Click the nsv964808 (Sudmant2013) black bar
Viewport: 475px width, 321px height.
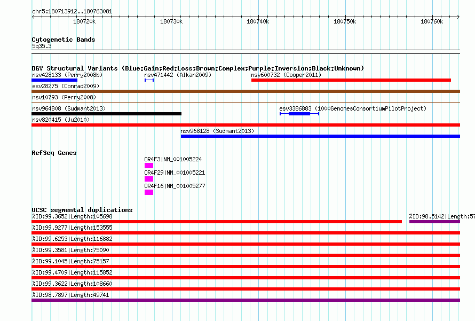click(x=107, y=114)
